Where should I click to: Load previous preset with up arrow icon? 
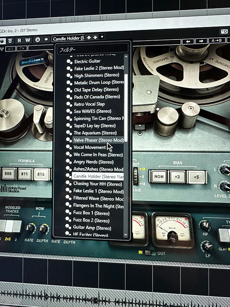click(x=89, y=38)
